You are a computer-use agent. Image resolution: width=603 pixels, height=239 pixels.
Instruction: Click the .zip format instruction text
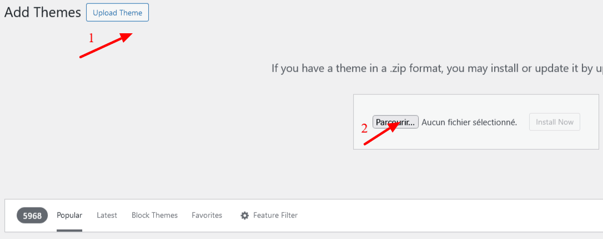click(437, 69)
